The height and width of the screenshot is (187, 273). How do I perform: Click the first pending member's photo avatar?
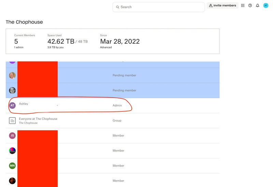click(x=12, y=75)
